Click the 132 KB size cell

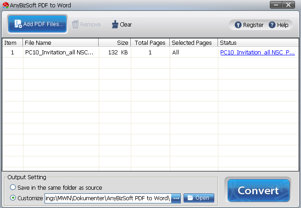click(x=115, y=52)
